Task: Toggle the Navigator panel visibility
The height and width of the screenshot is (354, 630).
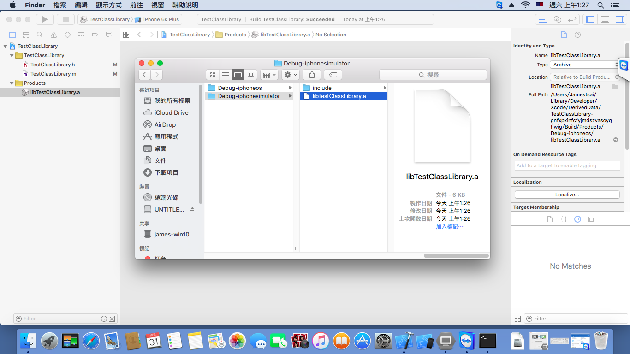Action: point(590,19)
